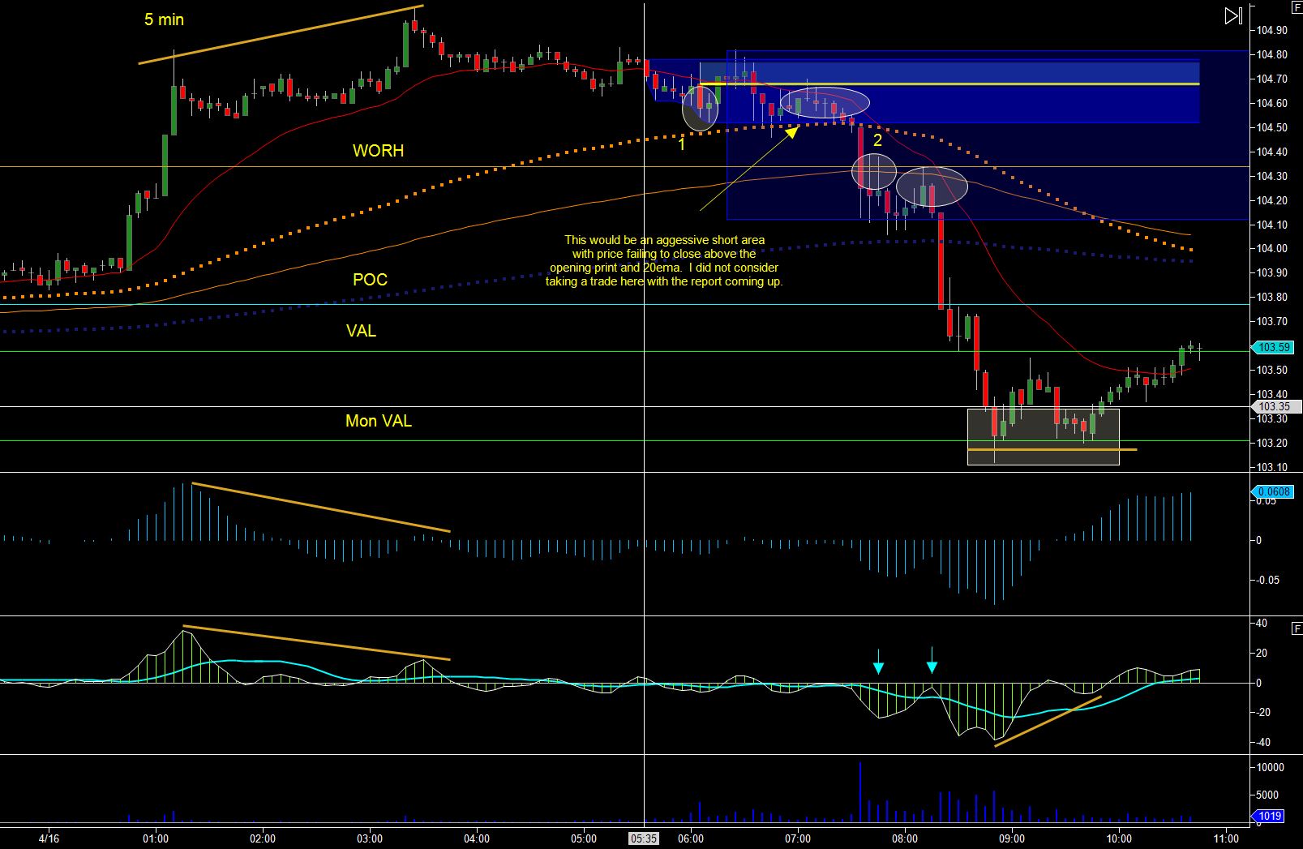This screenshot has height=849, width=1303.
Task: Click the 07:00 time axis label
Action: [x=798, y=838]
